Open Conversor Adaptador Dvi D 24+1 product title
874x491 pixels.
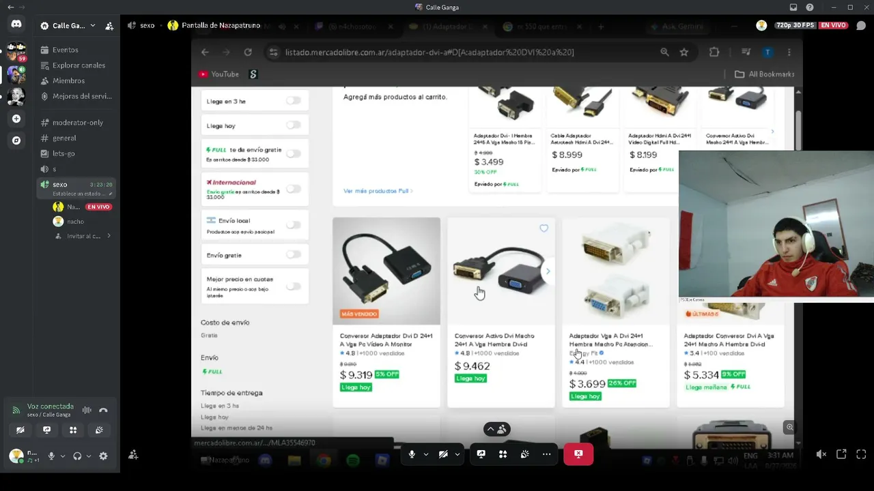click(x=386, y=340)
